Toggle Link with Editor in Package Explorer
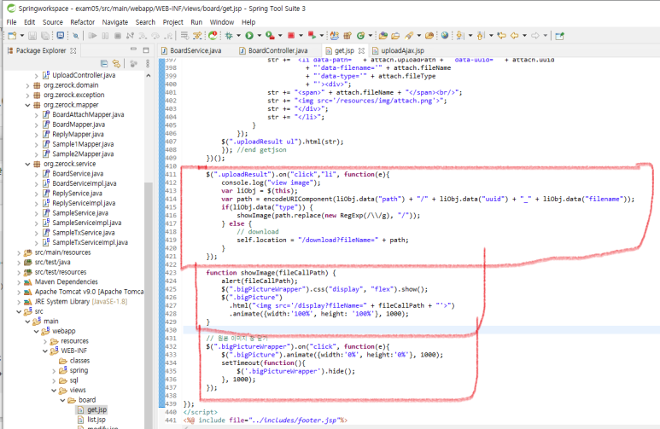The height and width of the screenshot is (429, 660). coord(116,63)
